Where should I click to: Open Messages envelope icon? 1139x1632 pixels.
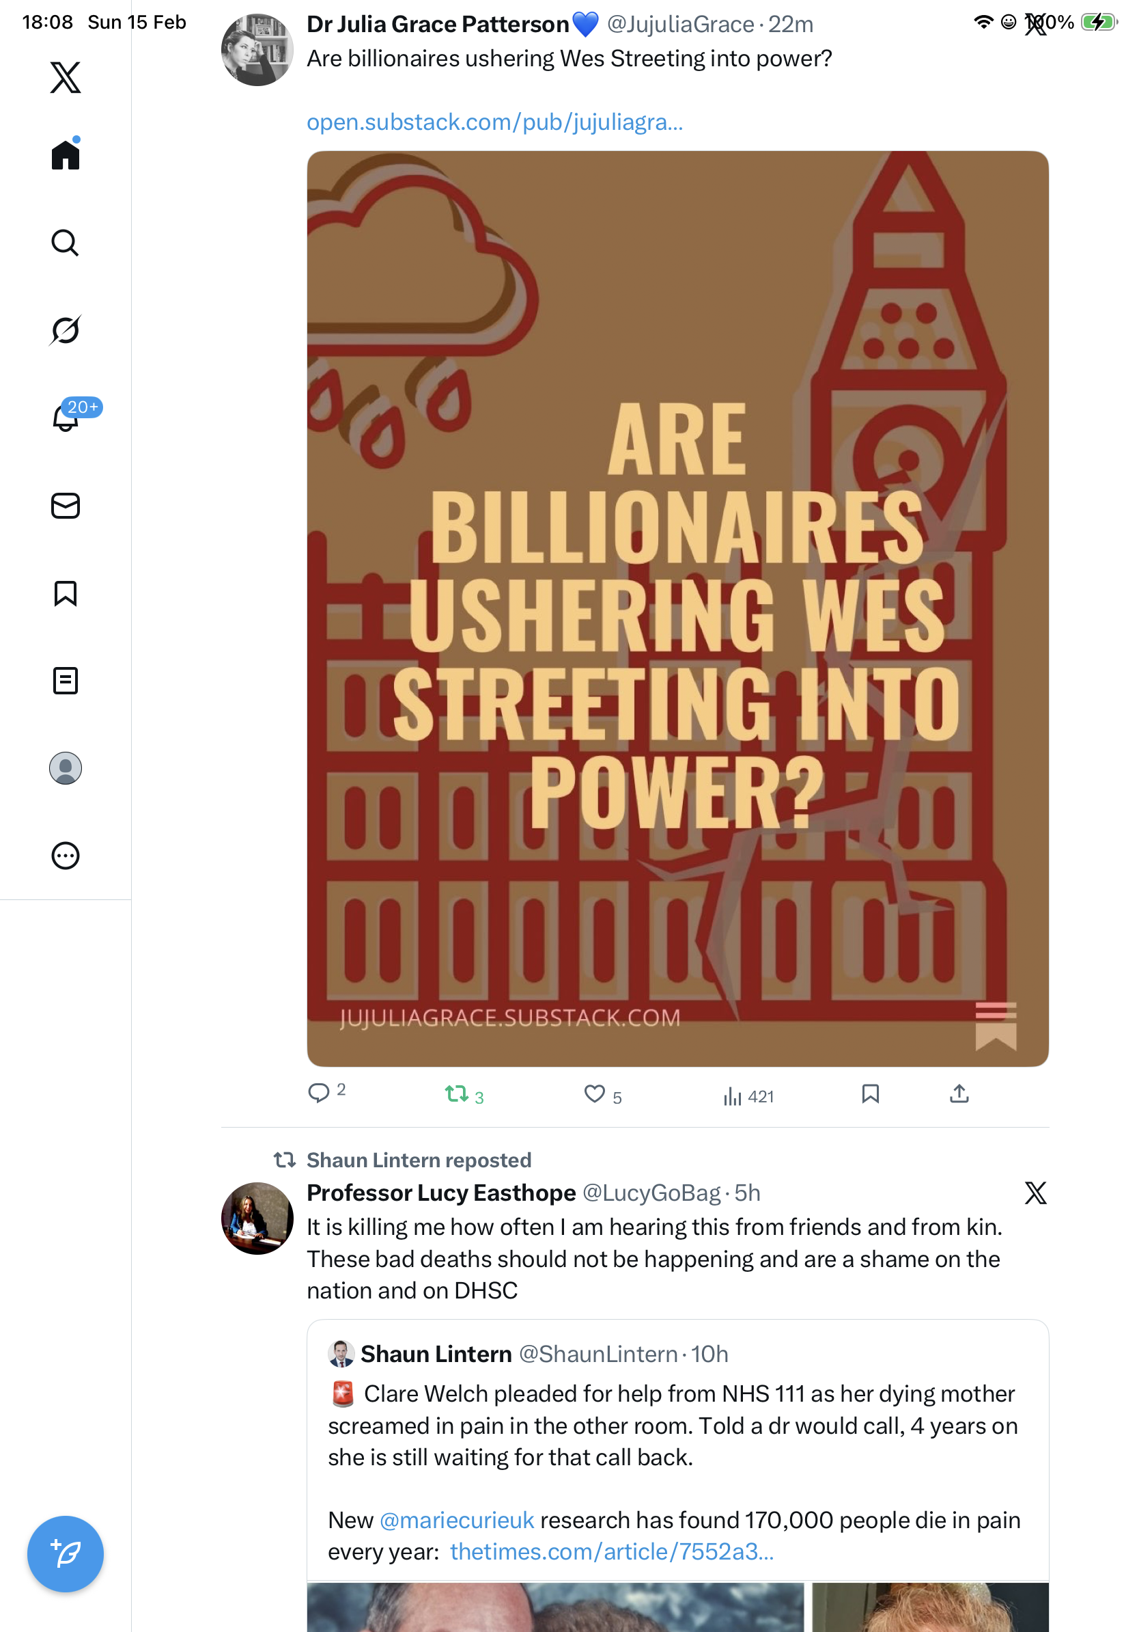click(66, 506)
